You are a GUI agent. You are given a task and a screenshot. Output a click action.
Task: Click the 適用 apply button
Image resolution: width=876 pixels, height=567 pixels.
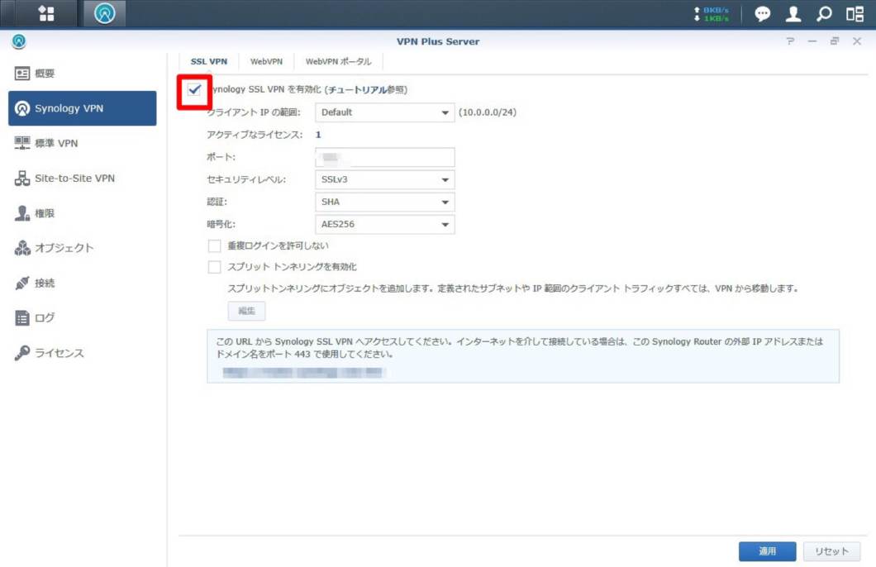click(767, 551)
